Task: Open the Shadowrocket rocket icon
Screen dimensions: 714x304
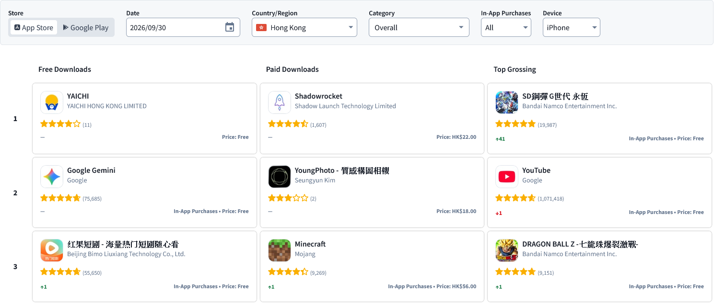Action: (280, 102)
